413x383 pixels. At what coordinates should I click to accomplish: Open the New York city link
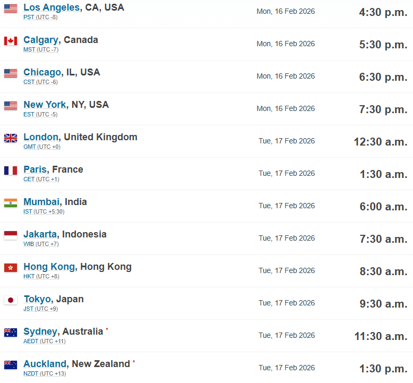[45, 105]
